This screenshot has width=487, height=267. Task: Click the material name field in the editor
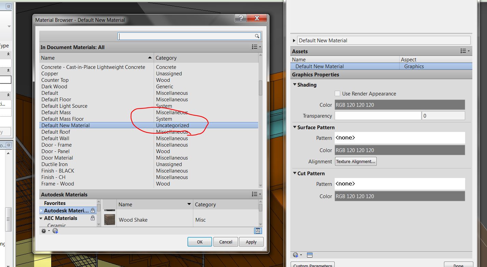tap(384, 40)
